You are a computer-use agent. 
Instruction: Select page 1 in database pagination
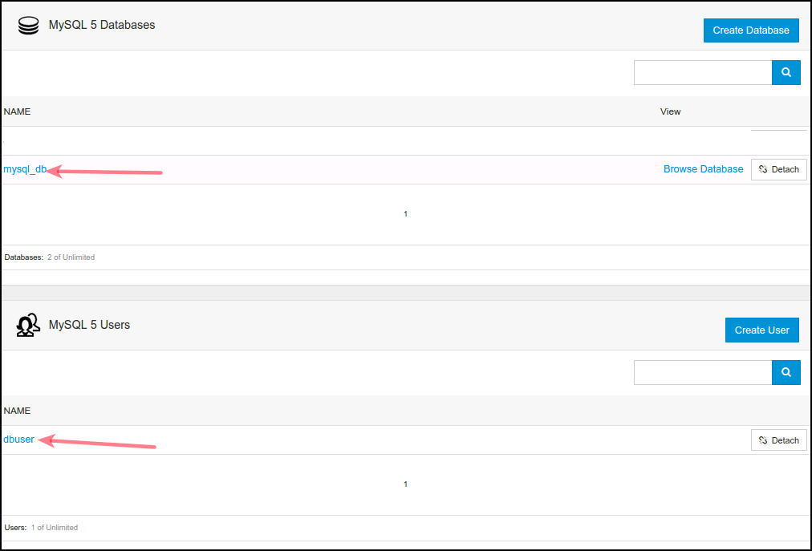pyautogui.click(x=405, y=213)
